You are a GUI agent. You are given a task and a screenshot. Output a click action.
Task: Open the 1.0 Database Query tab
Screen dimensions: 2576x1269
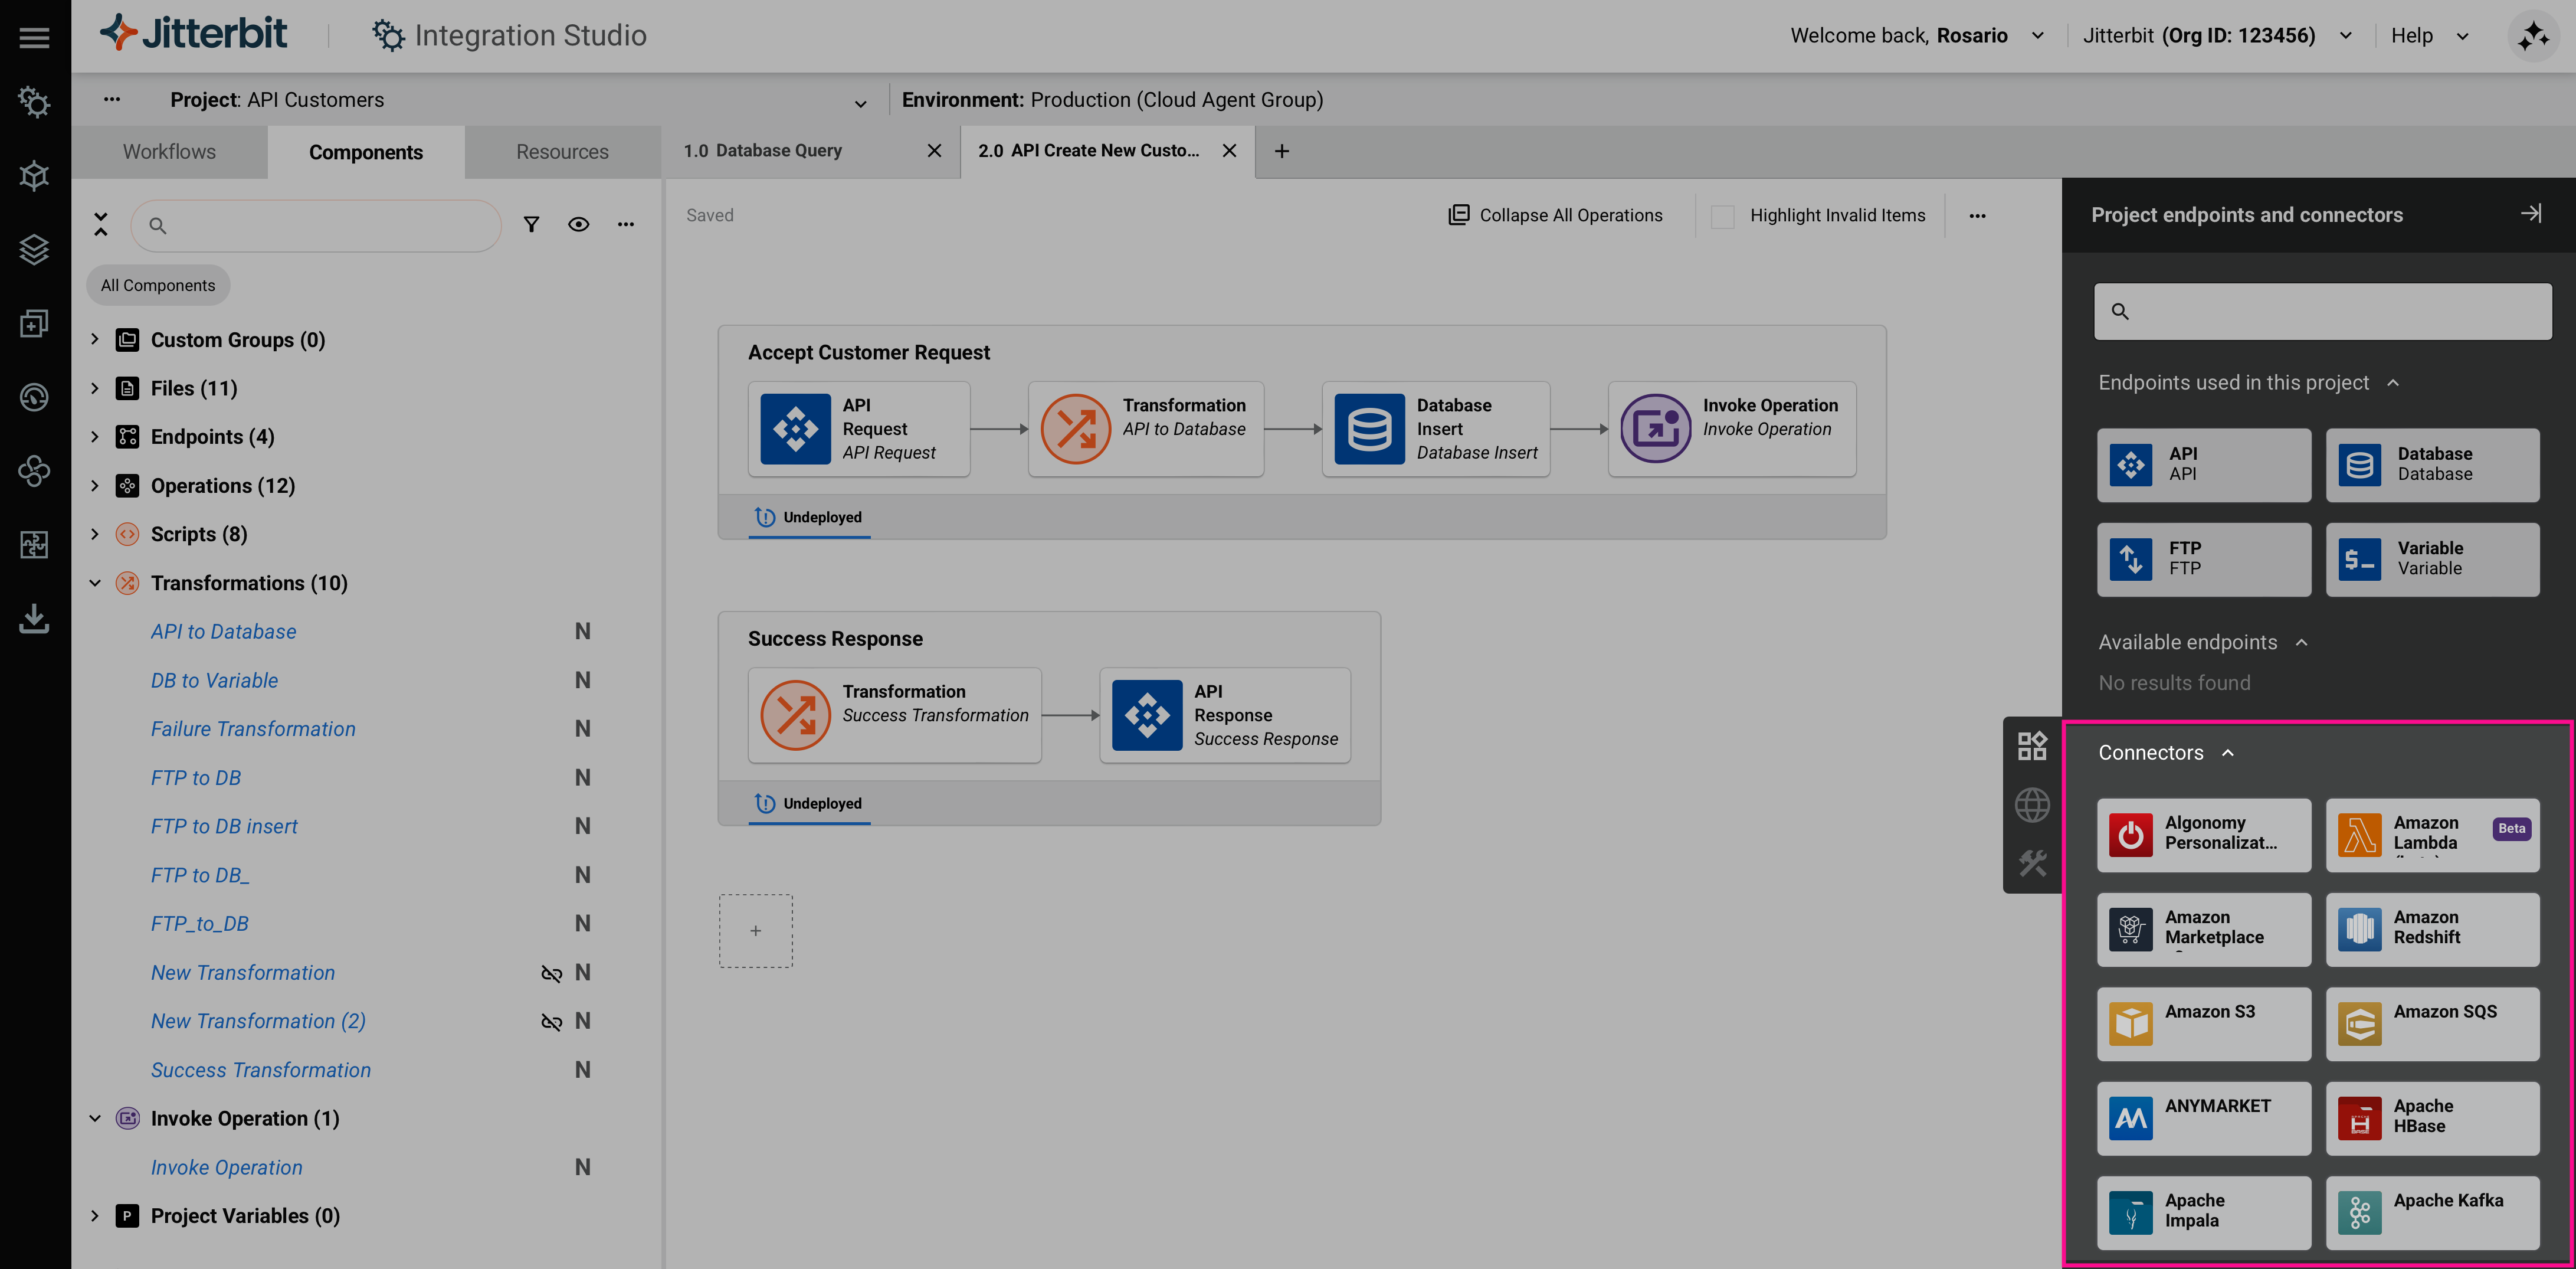[x=763, y=151]
